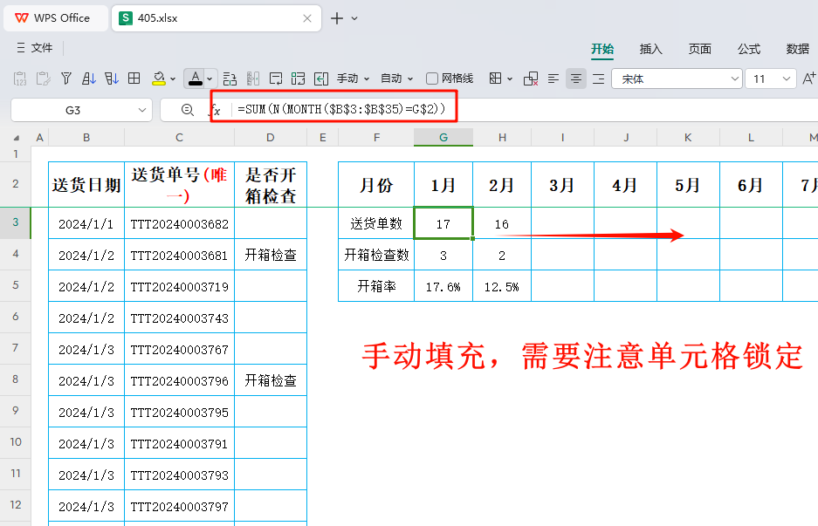Click the zoom magnifier icon beside formula bar

[x=188, y=110]
